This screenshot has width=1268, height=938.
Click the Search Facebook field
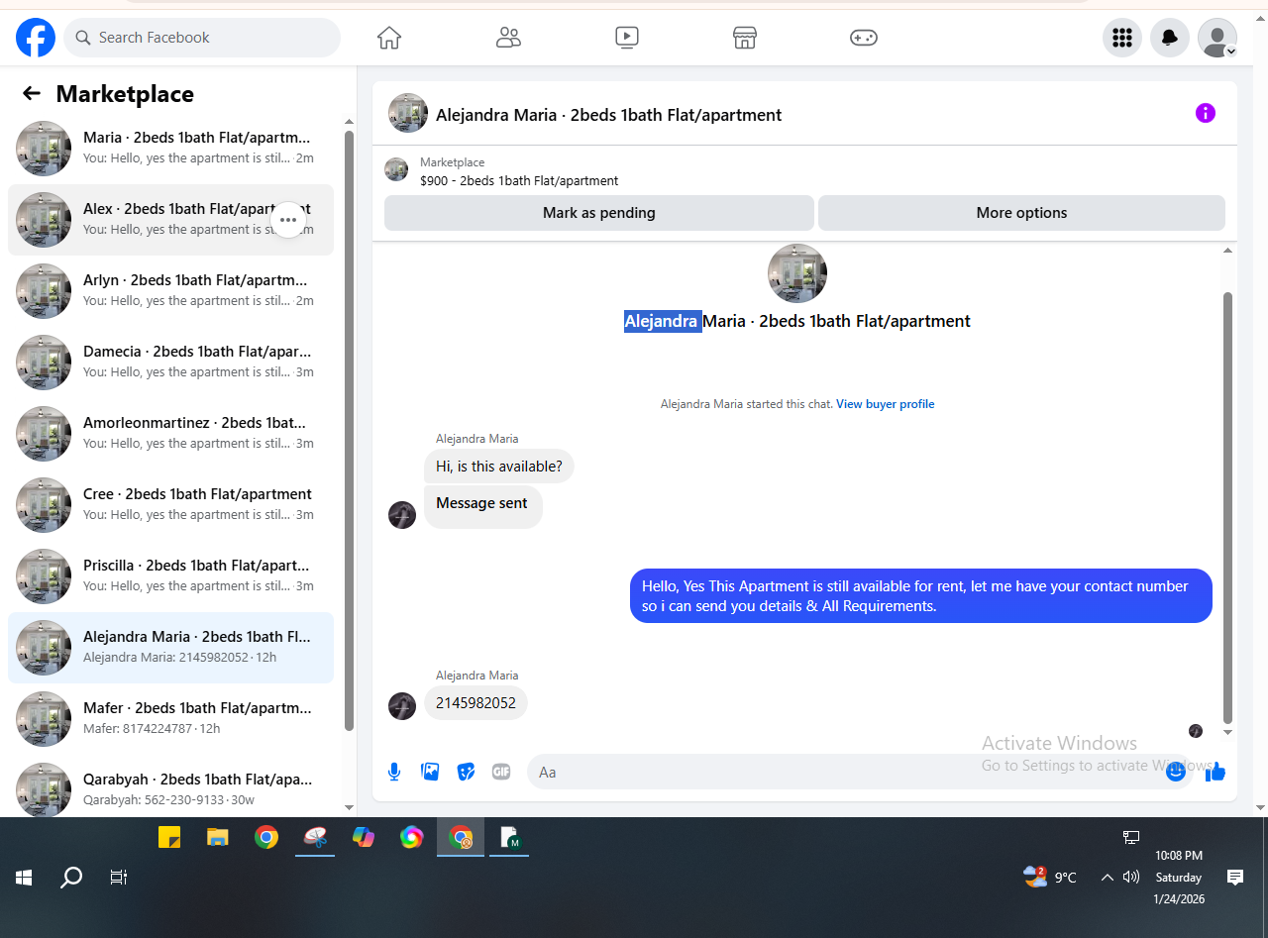pyautogui.click(x=202, y=38)
